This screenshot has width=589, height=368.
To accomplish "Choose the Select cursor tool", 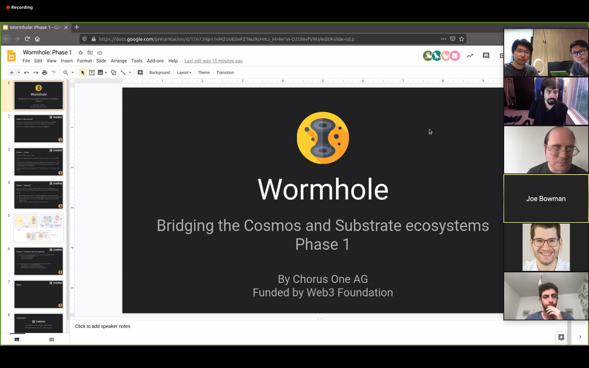I will tap(82, 73).
